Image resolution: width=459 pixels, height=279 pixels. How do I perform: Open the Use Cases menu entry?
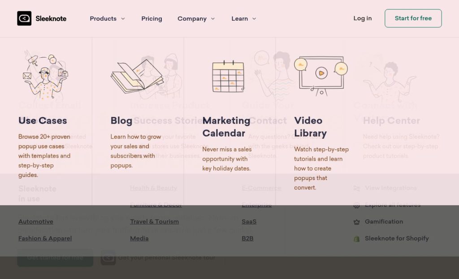pos(43,120)
